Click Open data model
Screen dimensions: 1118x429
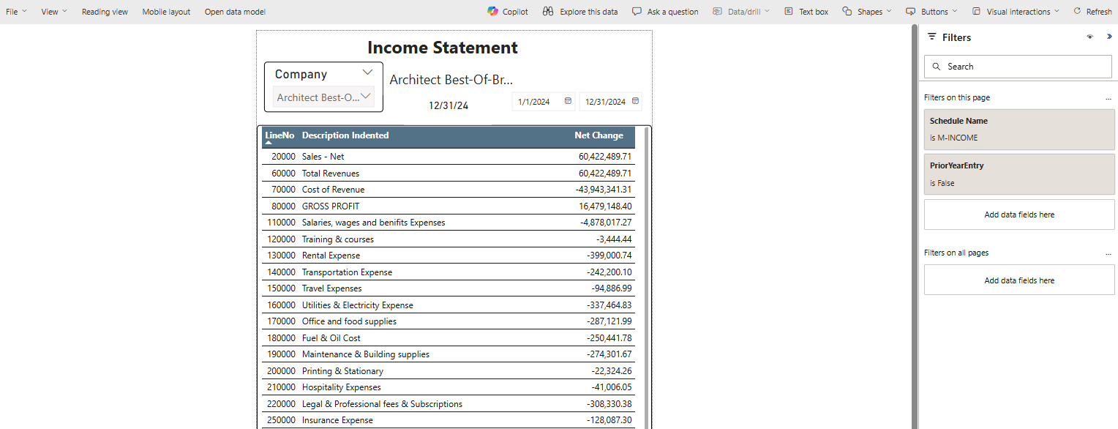click(235, 12)
